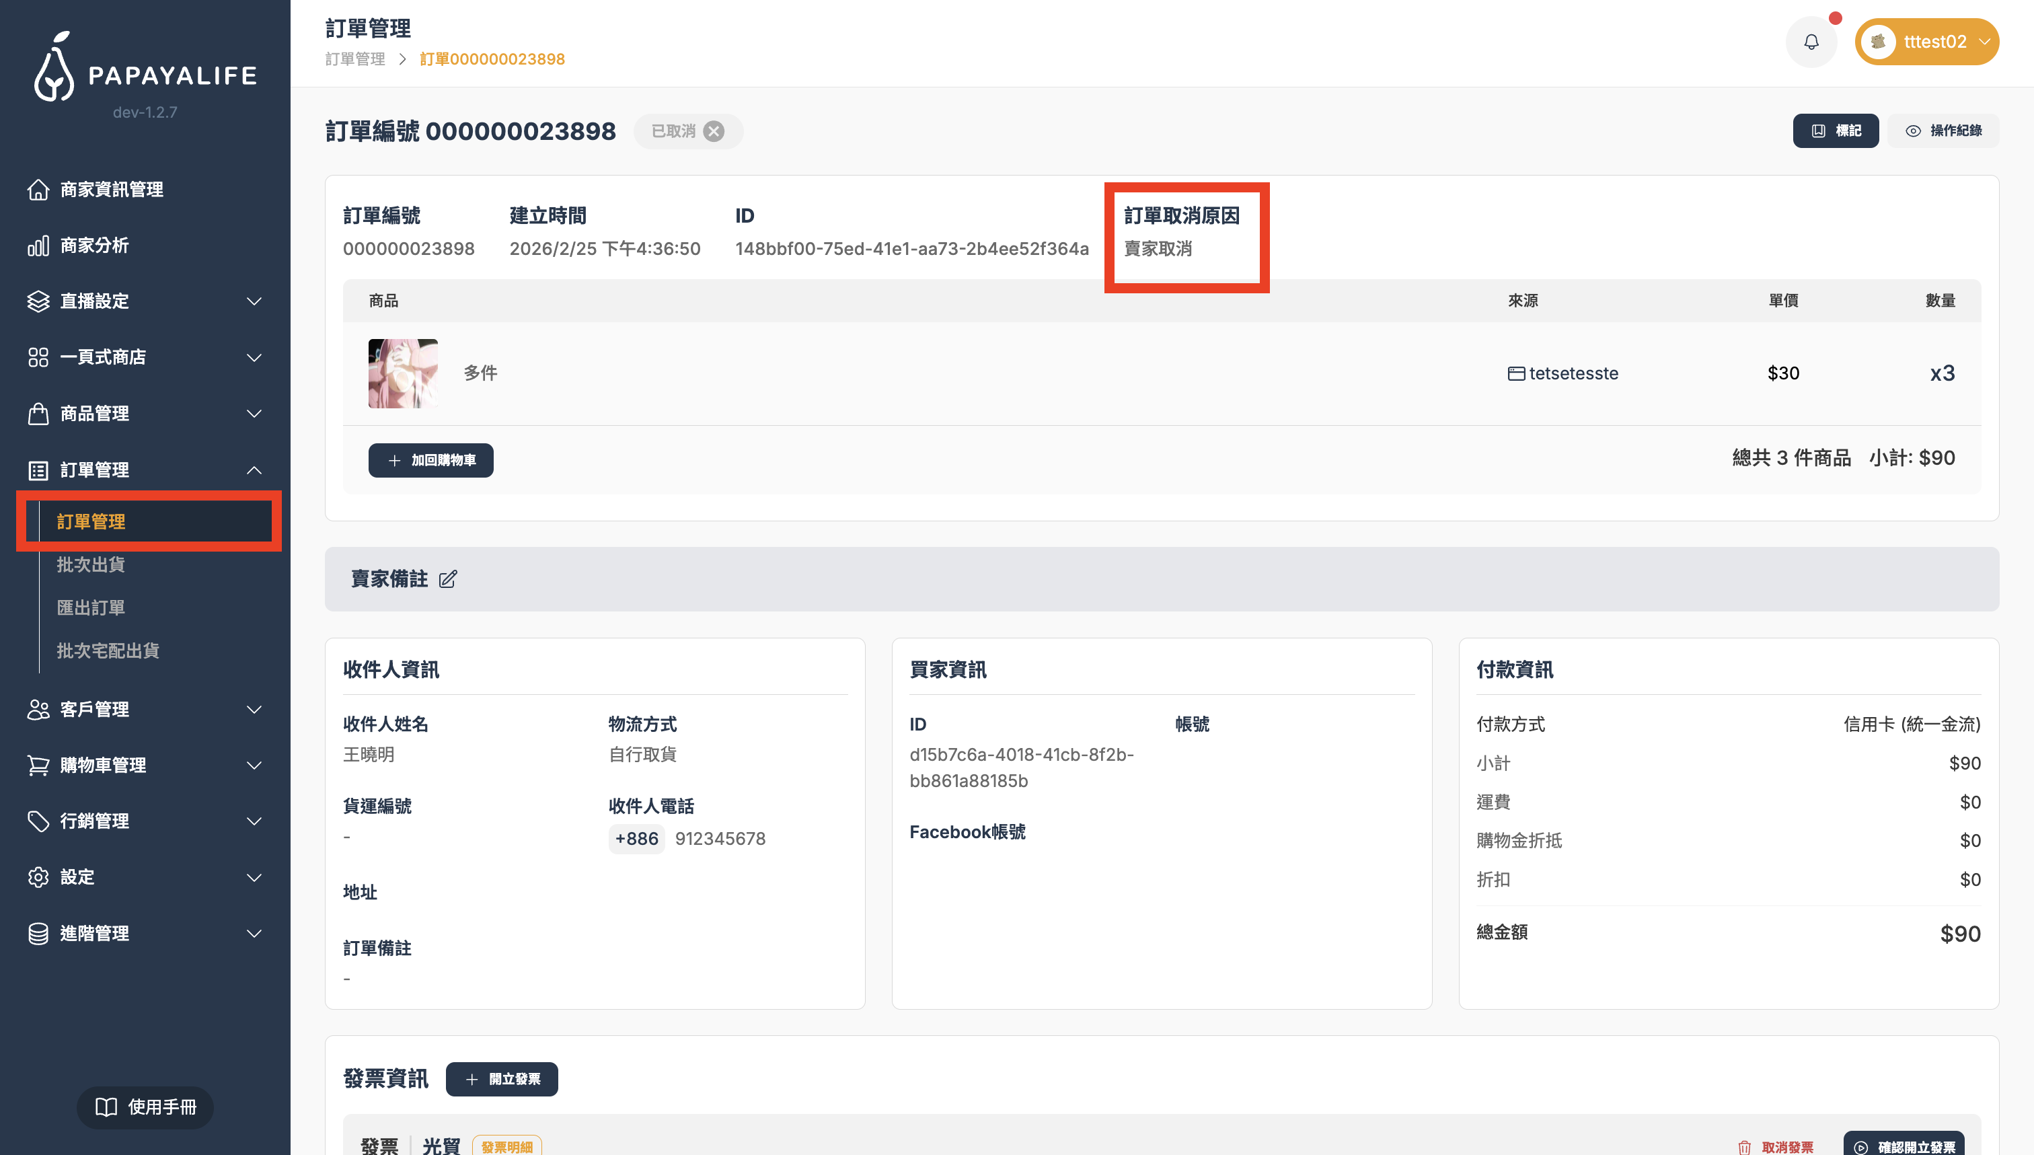
Task: Click the notification bell icon
Action: pos(1811,42)
